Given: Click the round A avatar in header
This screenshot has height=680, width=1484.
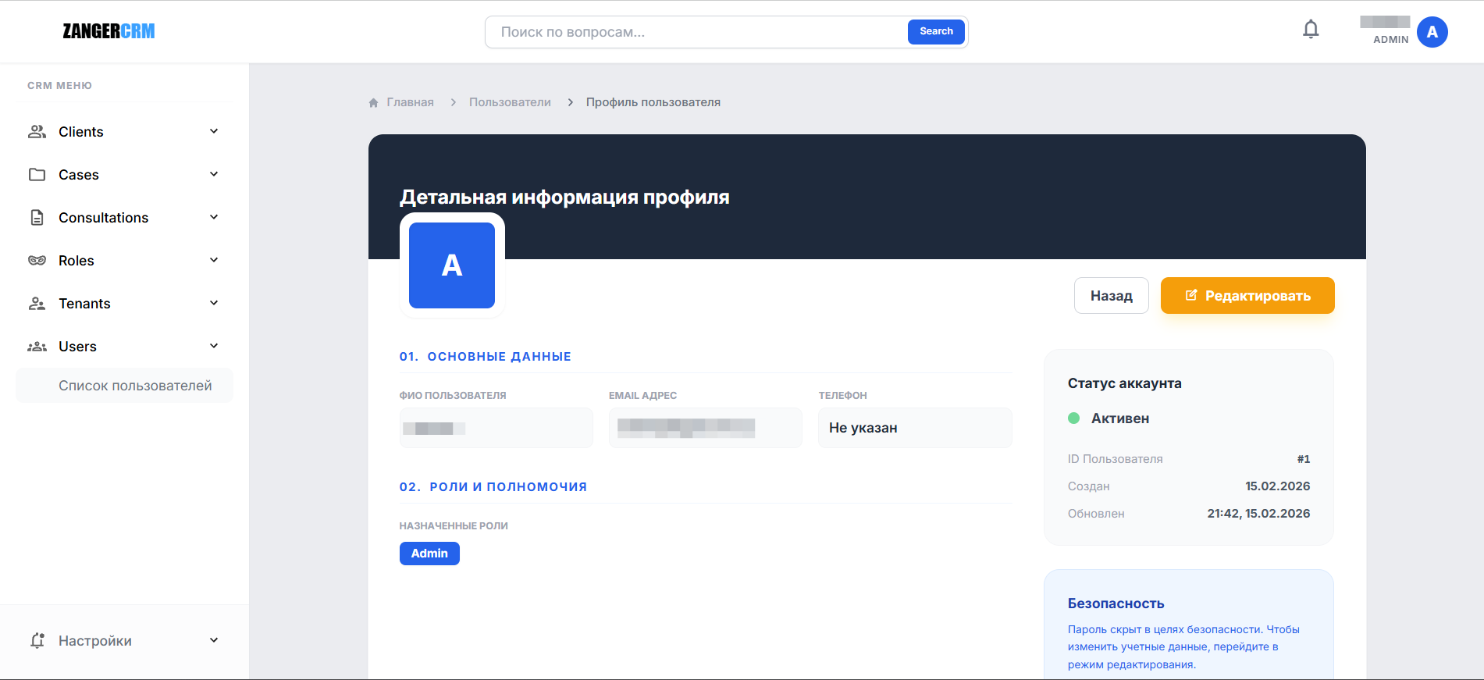Looking at the screenshot, I should pyautogui.click(x=1432, y=32).
